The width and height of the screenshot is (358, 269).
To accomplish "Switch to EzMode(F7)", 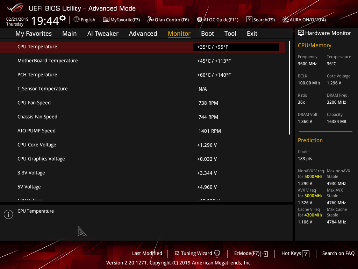I will [251, 254].
